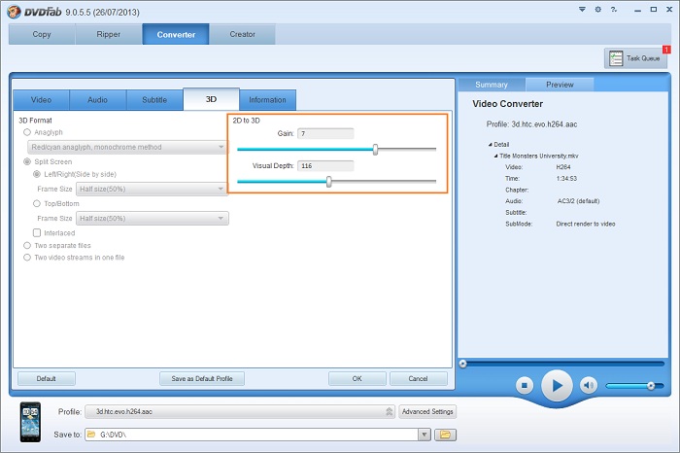Open the Save to path dropdown arrow
This screenshot has width=680, height=453.
pyautogui.click(x=425, y=435)
